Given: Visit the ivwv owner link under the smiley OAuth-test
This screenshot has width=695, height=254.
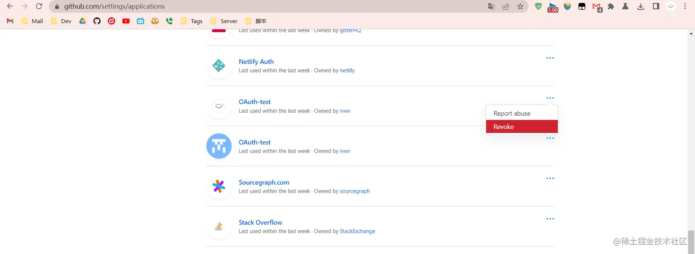Looking at the screenshot, I should pyautogui.click(x=345, y=111).
